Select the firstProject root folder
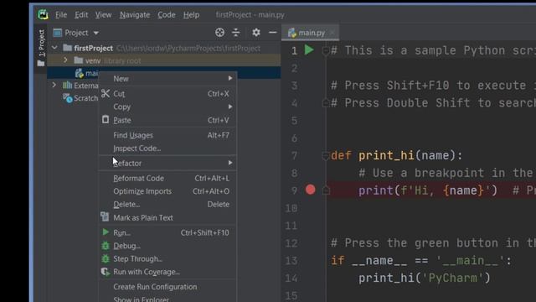The image size is (536, 302). tap(93, 49)
